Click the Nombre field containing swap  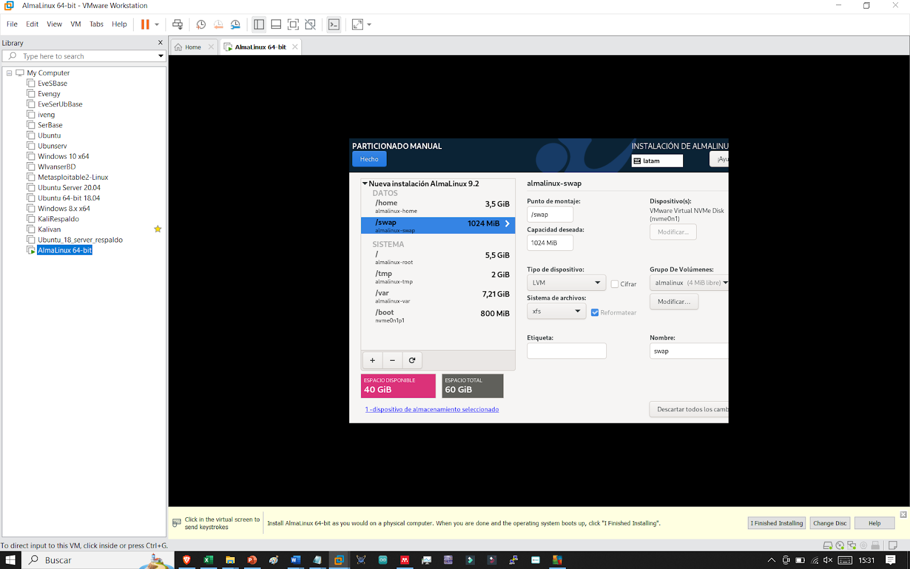point(689,351)
